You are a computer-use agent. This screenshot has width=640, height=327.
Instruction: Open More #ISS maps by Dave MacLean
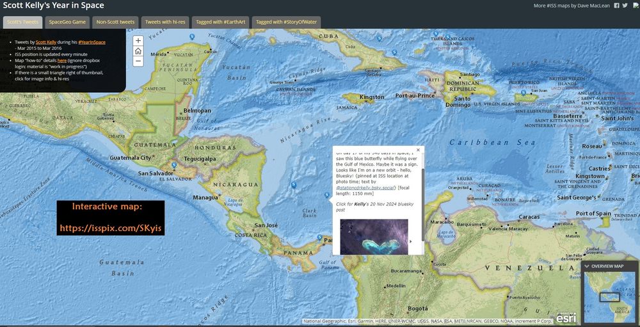[572, 6]
